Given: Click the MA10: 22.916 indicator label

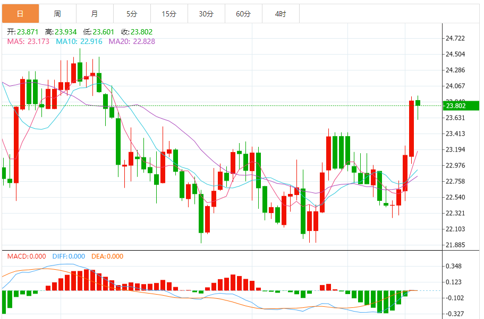Looking at the screenshot, I should pos(79,41).
